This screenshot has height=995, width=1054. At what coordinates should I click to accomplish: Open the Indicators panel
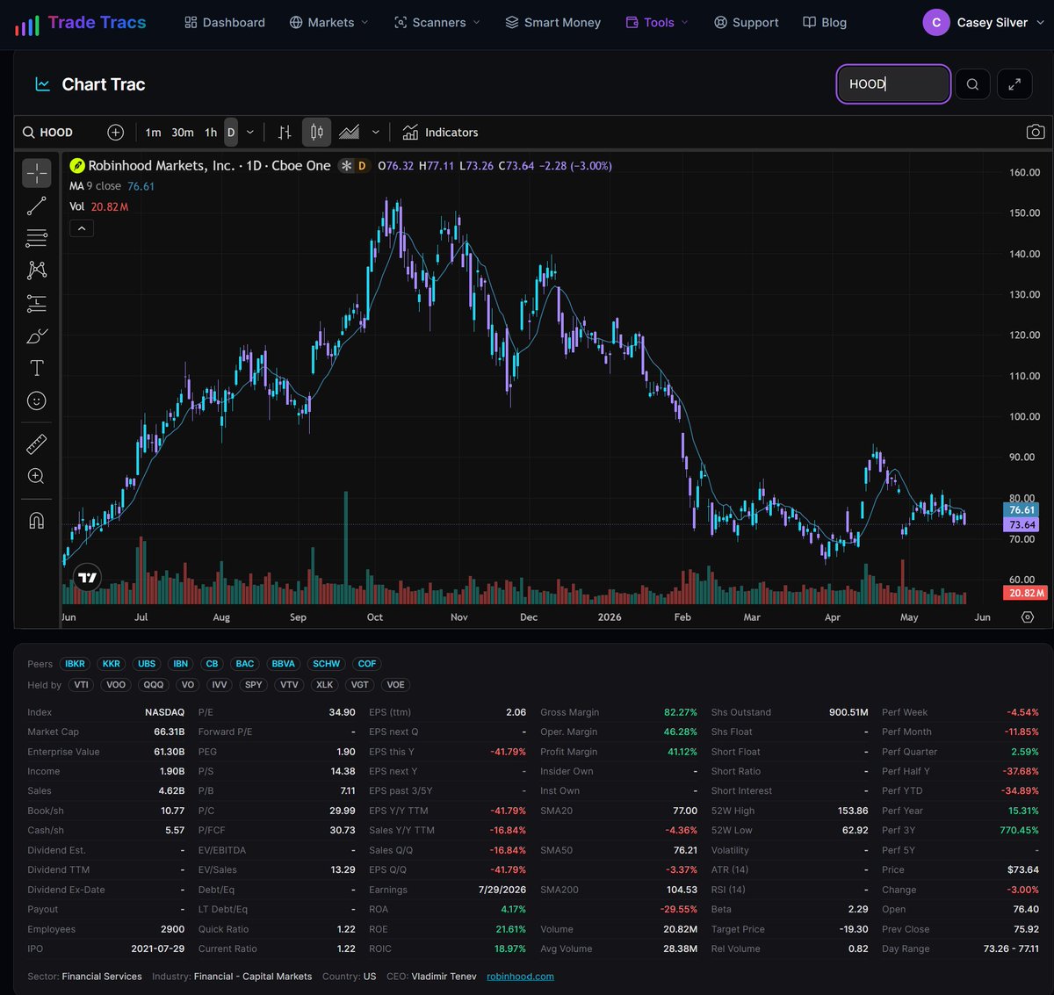click(441, 133)
